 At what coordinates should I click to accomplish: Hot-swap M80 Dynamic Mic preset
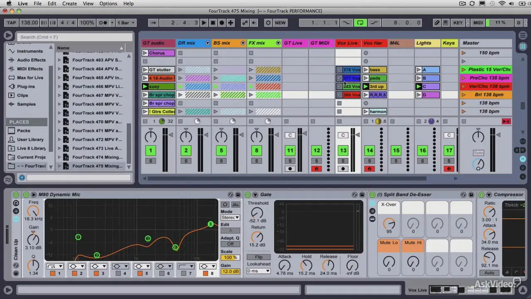point(231,194)
